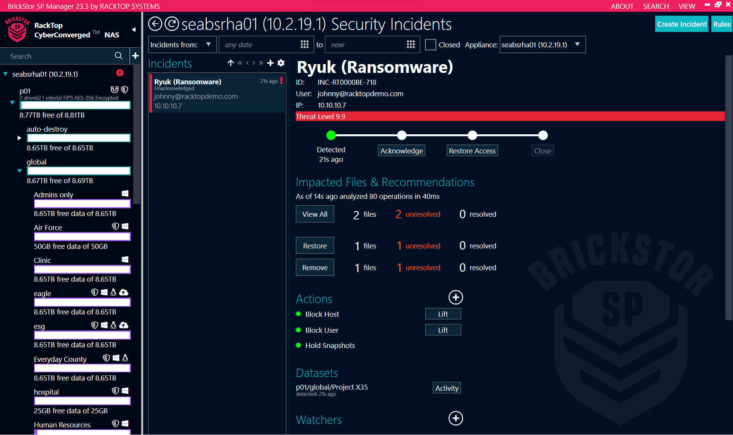Collapse the global dataset expander
Image resolution: width=733 pixels, height=435 pixels.
click(x=19, y=171)
